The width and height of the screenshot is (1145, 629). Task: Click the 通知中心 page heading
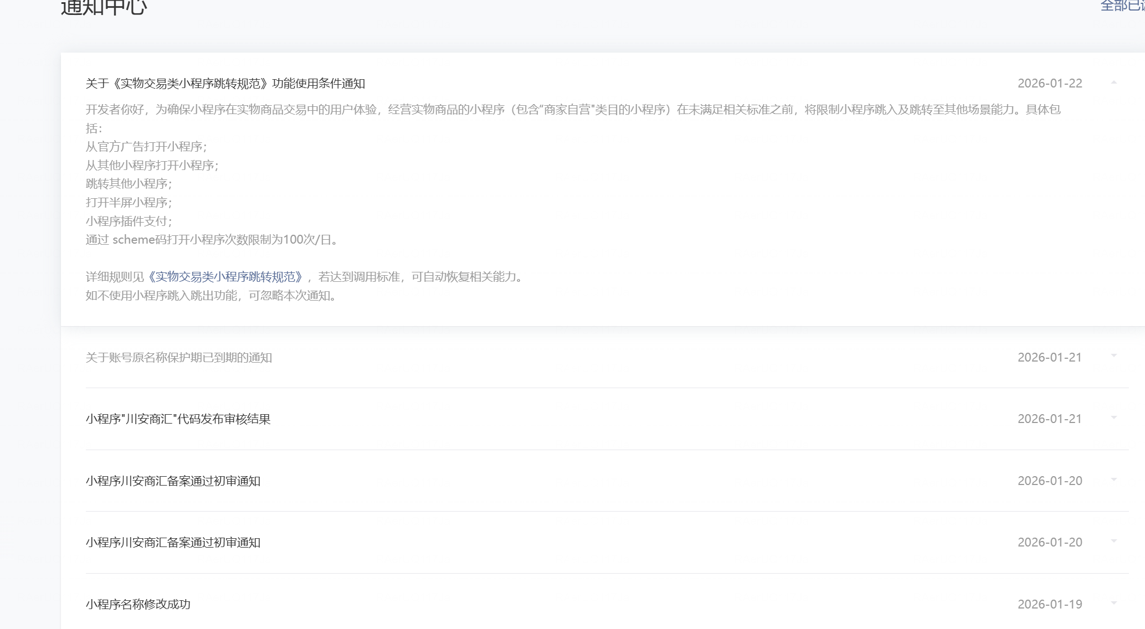point(104,7)
